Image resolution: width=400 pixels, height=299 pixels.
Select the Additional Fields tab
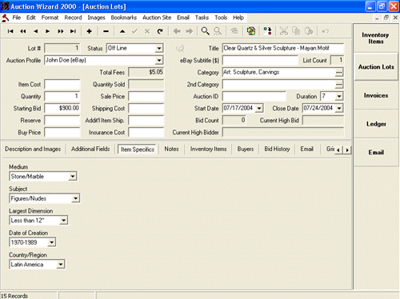(90, 149)
